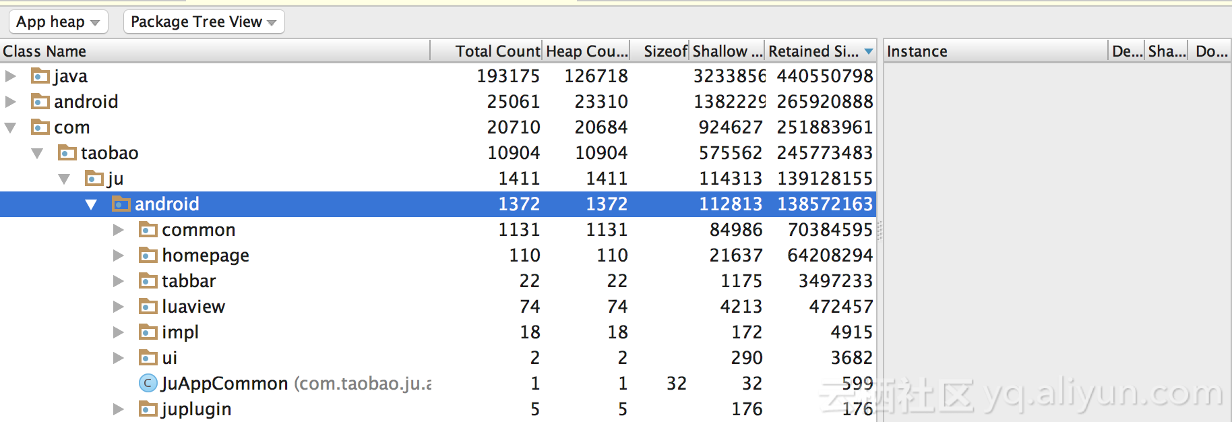The width and height of the screenshot is (1232, 422).
Task: Expand the ui package node
Action: [118, 358]
